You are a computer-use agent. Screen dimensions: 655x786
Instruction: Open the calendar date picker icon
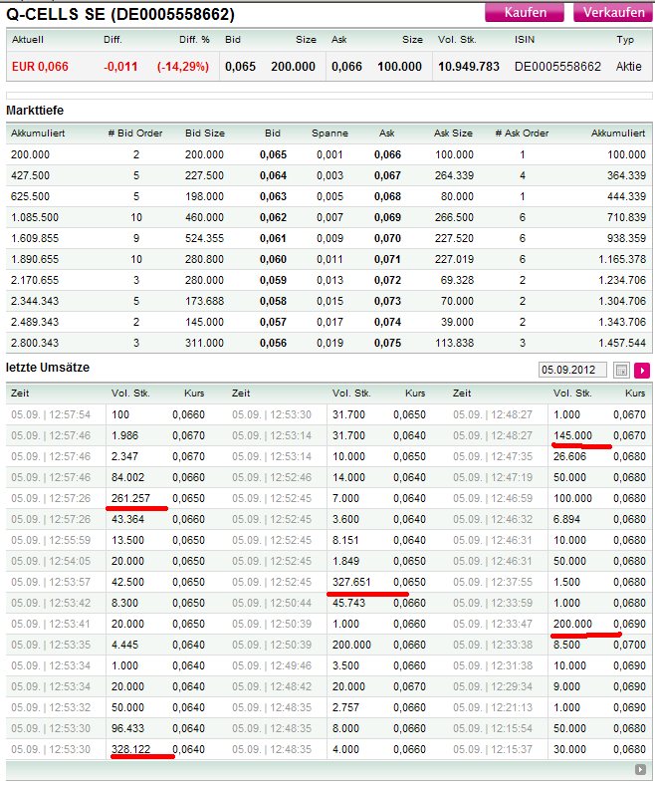pos(621,370)
